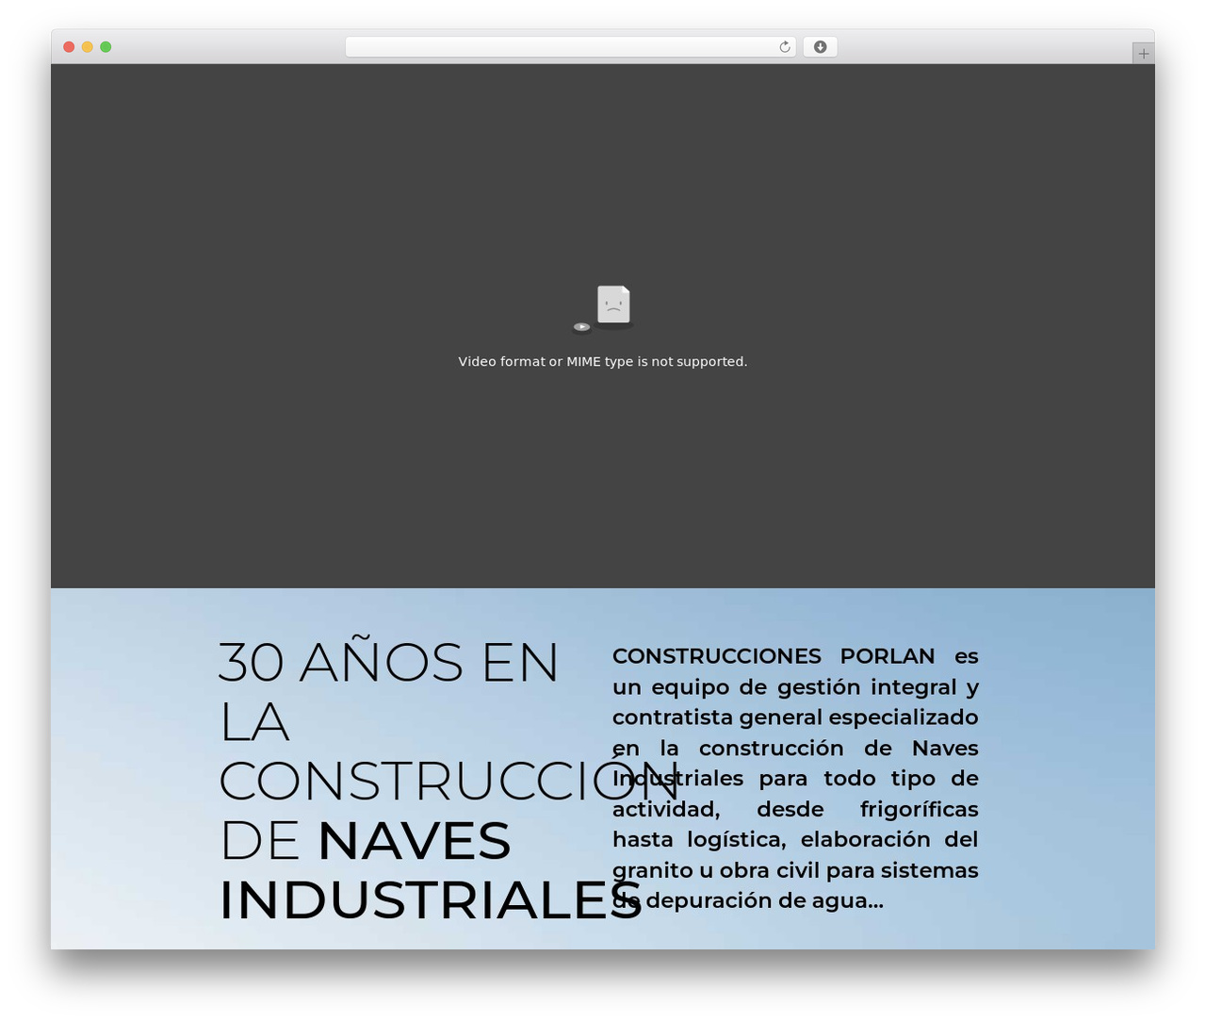1206x1022 pixels.
Task: Click the '30 AÑOS EN' heading line
Action: coord(388,662)
